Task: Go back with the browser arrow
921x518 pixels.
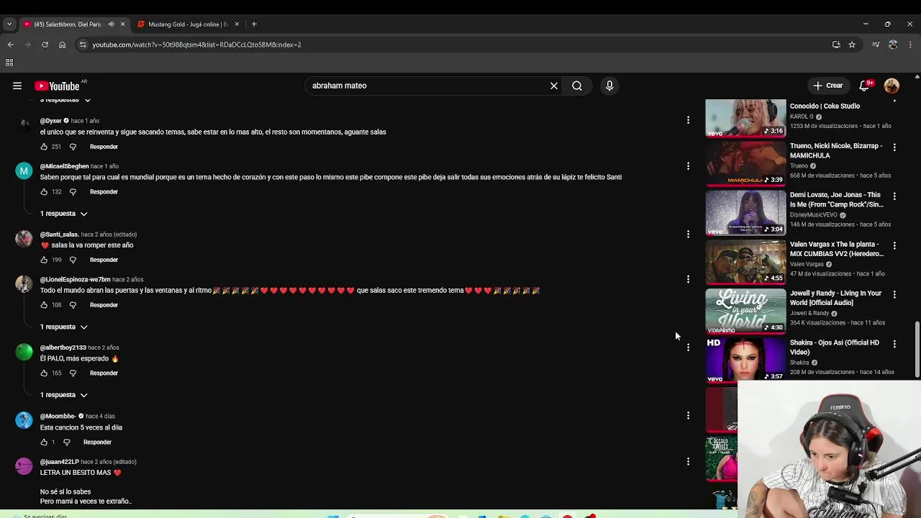Action: tap(10, 45)
